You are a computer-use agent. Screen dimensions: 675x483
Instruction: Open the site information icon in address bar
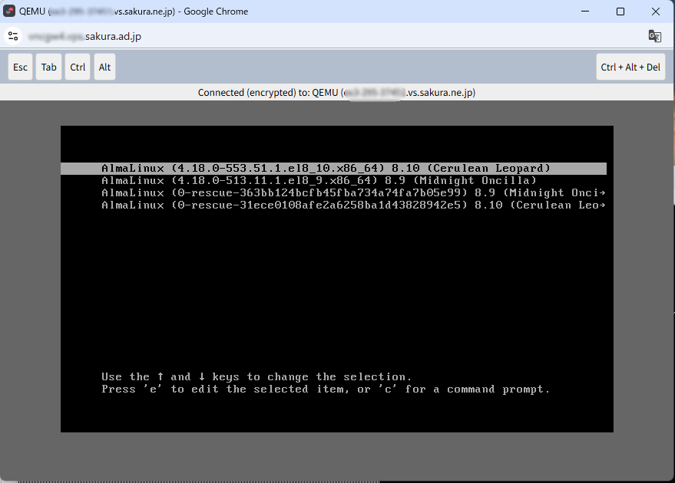[13, 36]
